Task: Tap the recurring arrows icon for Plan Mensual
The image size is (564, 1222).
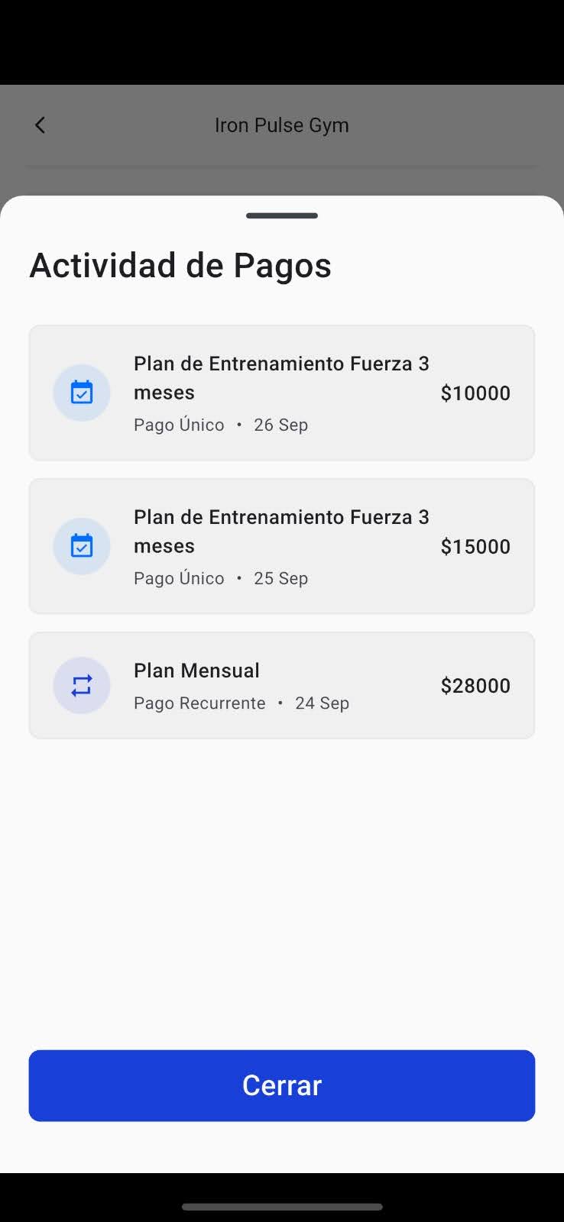Action: click(x=82, y=685)
